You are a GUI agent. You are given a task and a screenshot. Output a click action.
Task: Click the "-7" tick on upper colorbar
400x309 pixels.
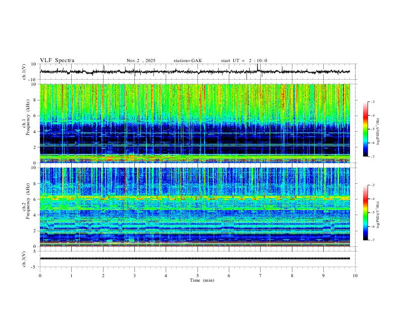(373, 157)
